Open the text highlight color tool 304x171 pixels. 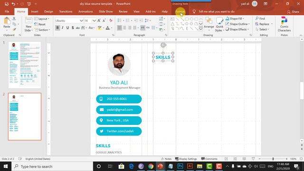coord(99,28)
